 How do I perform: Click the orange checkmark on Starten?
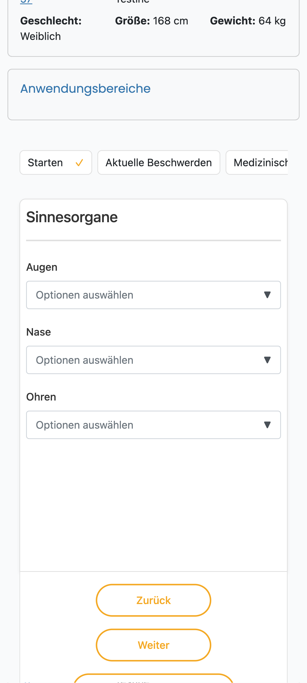tap(79, 163)
